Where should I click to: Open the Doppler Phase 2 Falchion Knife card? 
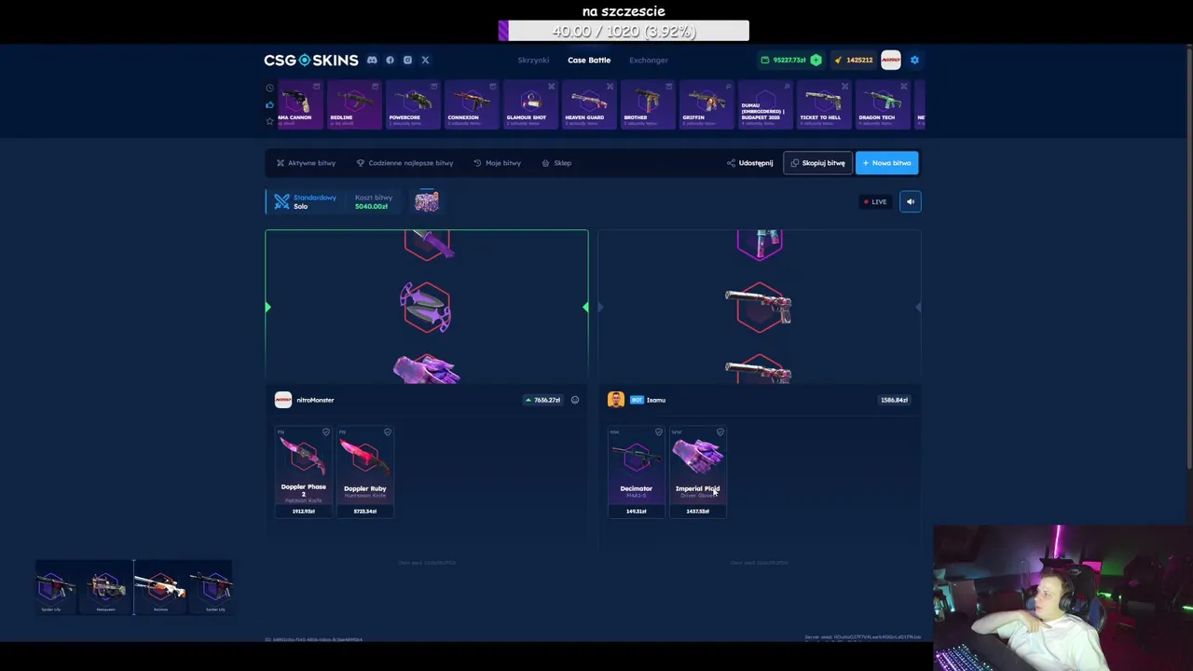coord(303,472)
